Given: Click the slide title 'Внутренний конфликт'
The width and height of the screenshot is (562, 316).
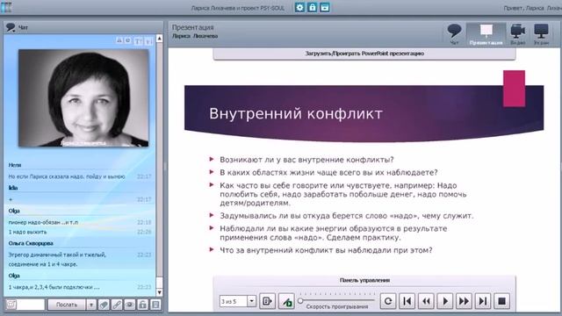Looking at the screenshot, I should click(x=296, y=113).
